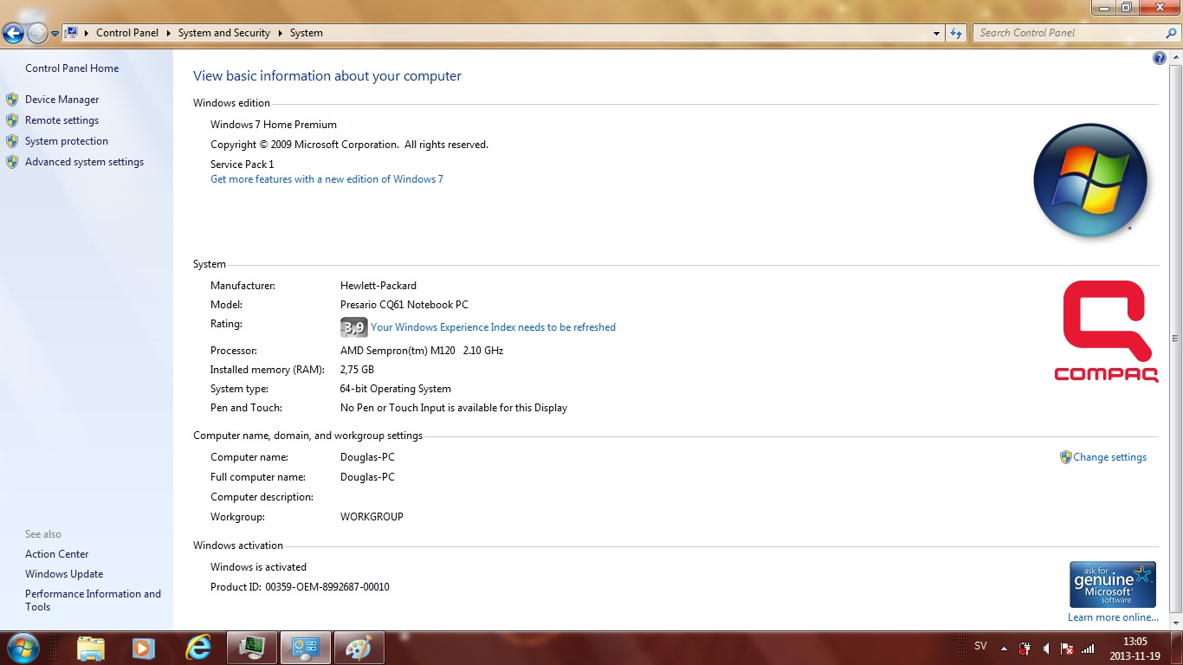1183x665 pixels.
Task: Click the shield icon beside Remote settings
Action: 12,120
